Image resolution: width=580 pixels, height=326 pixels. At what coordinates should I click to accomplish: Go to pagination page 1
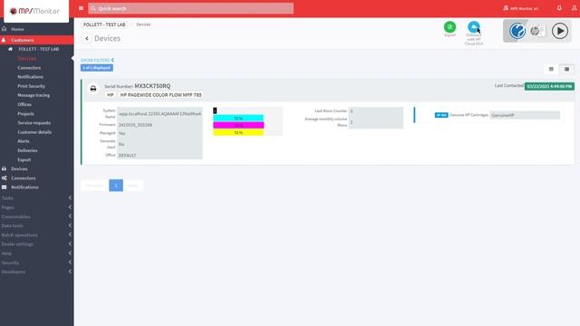(x=116, y=186)
